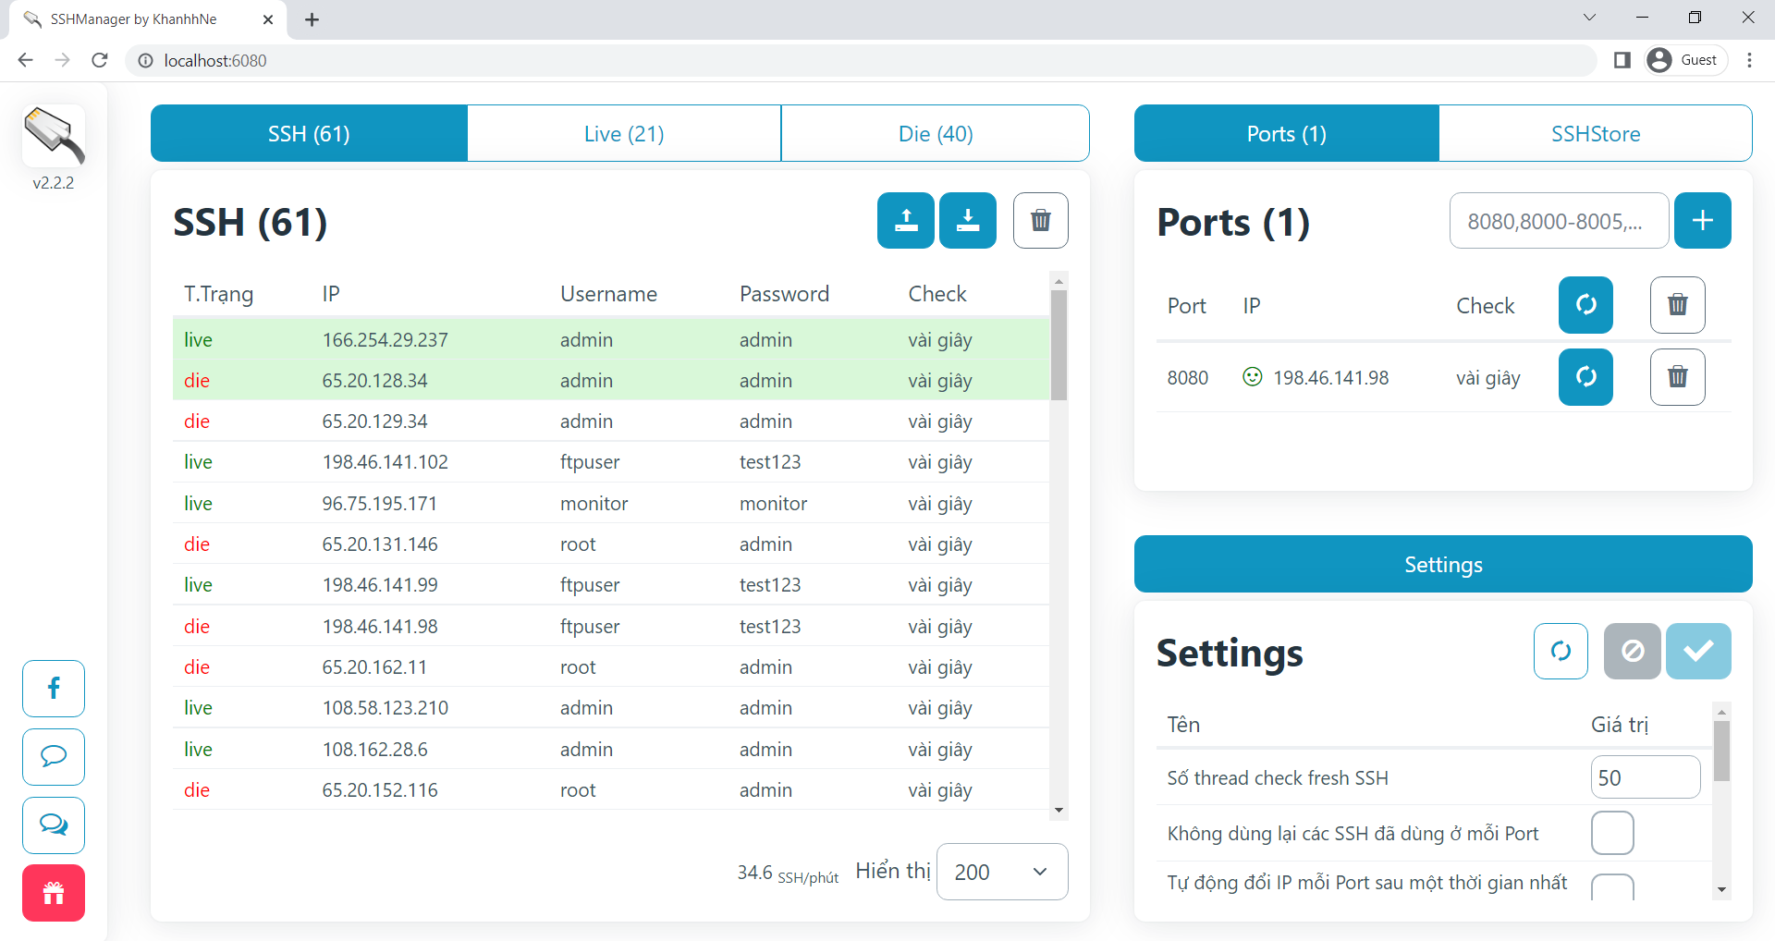The image size is (1775, 941).
Task: Click the SSHManager logo icon
Action: [54, 136]
